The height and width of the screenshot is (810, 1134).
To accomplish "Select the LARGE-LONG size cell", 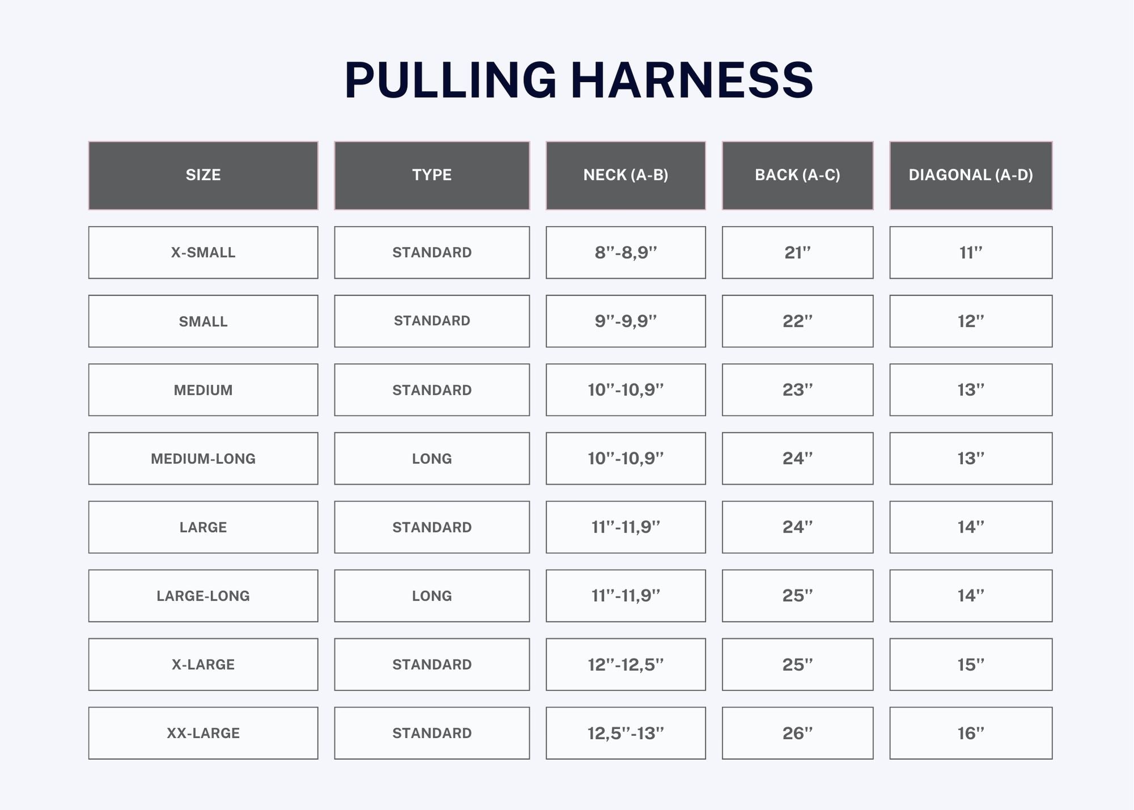I will tap(203, 596).
